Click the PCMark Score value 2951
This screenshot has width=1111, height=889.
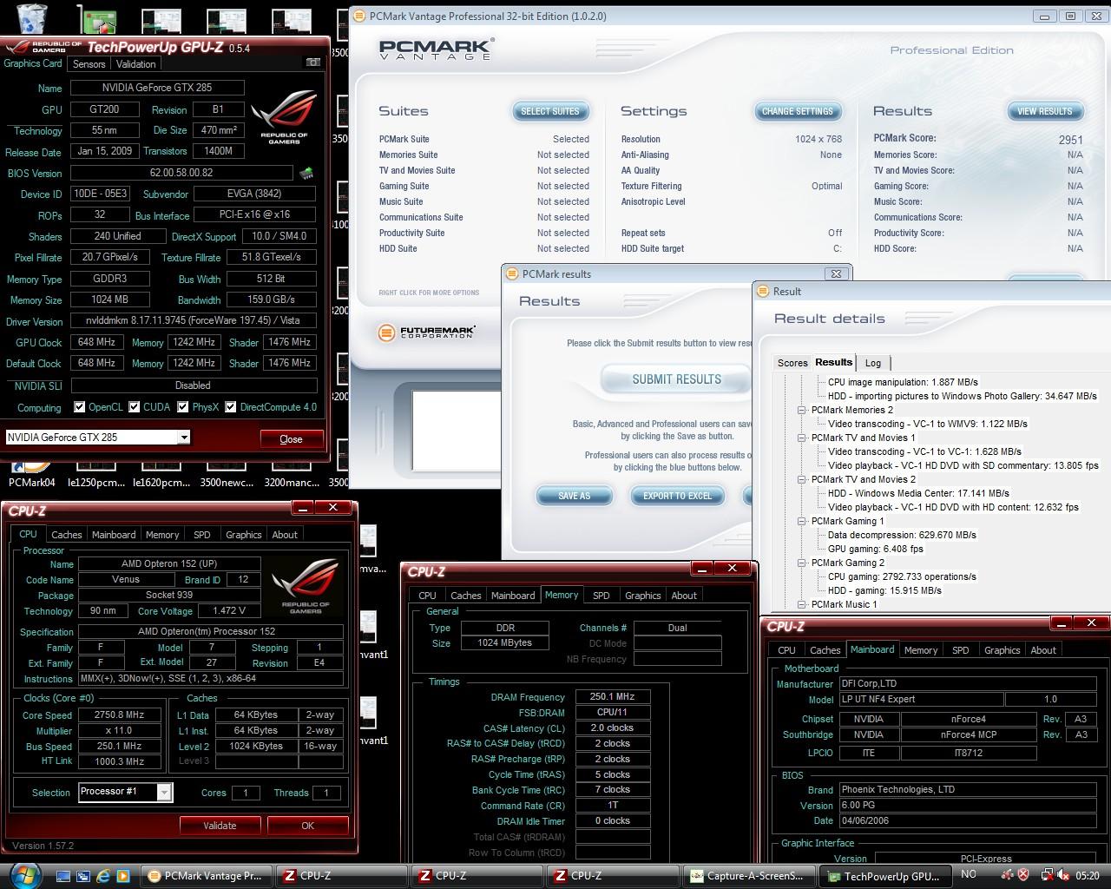[1070, 140]
